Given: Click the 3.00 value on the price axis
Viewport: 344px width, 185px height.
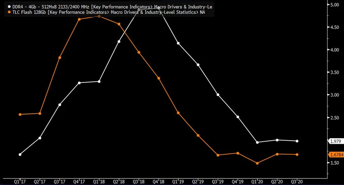Looking at the screenshot, I should (x=335, y=95).
